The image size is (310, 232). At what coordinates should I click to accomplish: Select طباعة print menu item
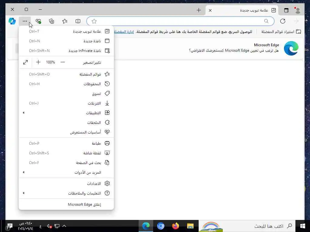click(x=66, y=143)
